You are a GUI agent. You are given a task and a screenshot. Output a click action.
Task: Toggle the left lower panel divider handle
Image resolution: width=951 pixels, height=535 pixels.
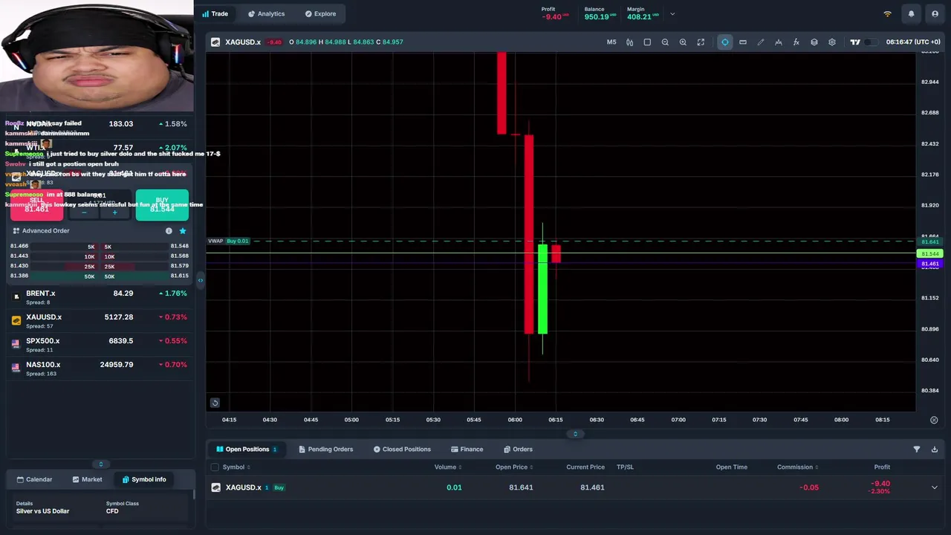[x=101, y=464]
